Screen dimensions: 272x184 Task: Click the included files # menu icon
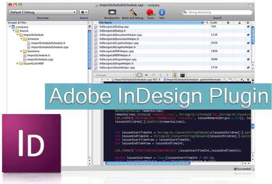(x=242, y=80)
